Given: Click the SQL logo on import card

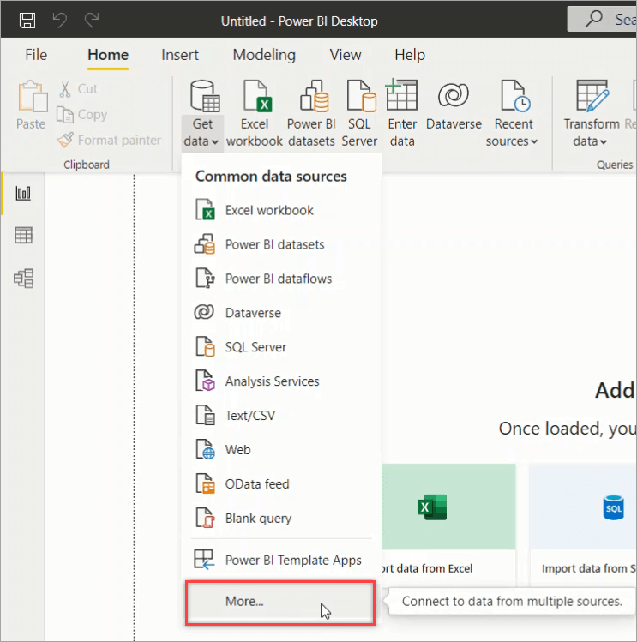Looking at the screenshot, I should [613, 507].
